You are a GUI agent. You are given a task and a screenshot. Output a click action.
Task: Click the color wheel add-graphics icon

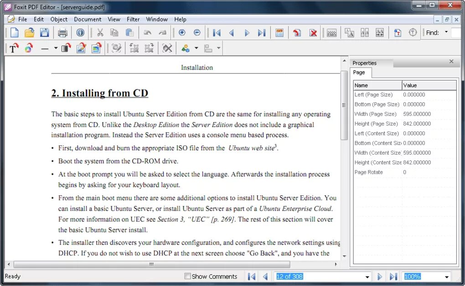click(28, 48)
